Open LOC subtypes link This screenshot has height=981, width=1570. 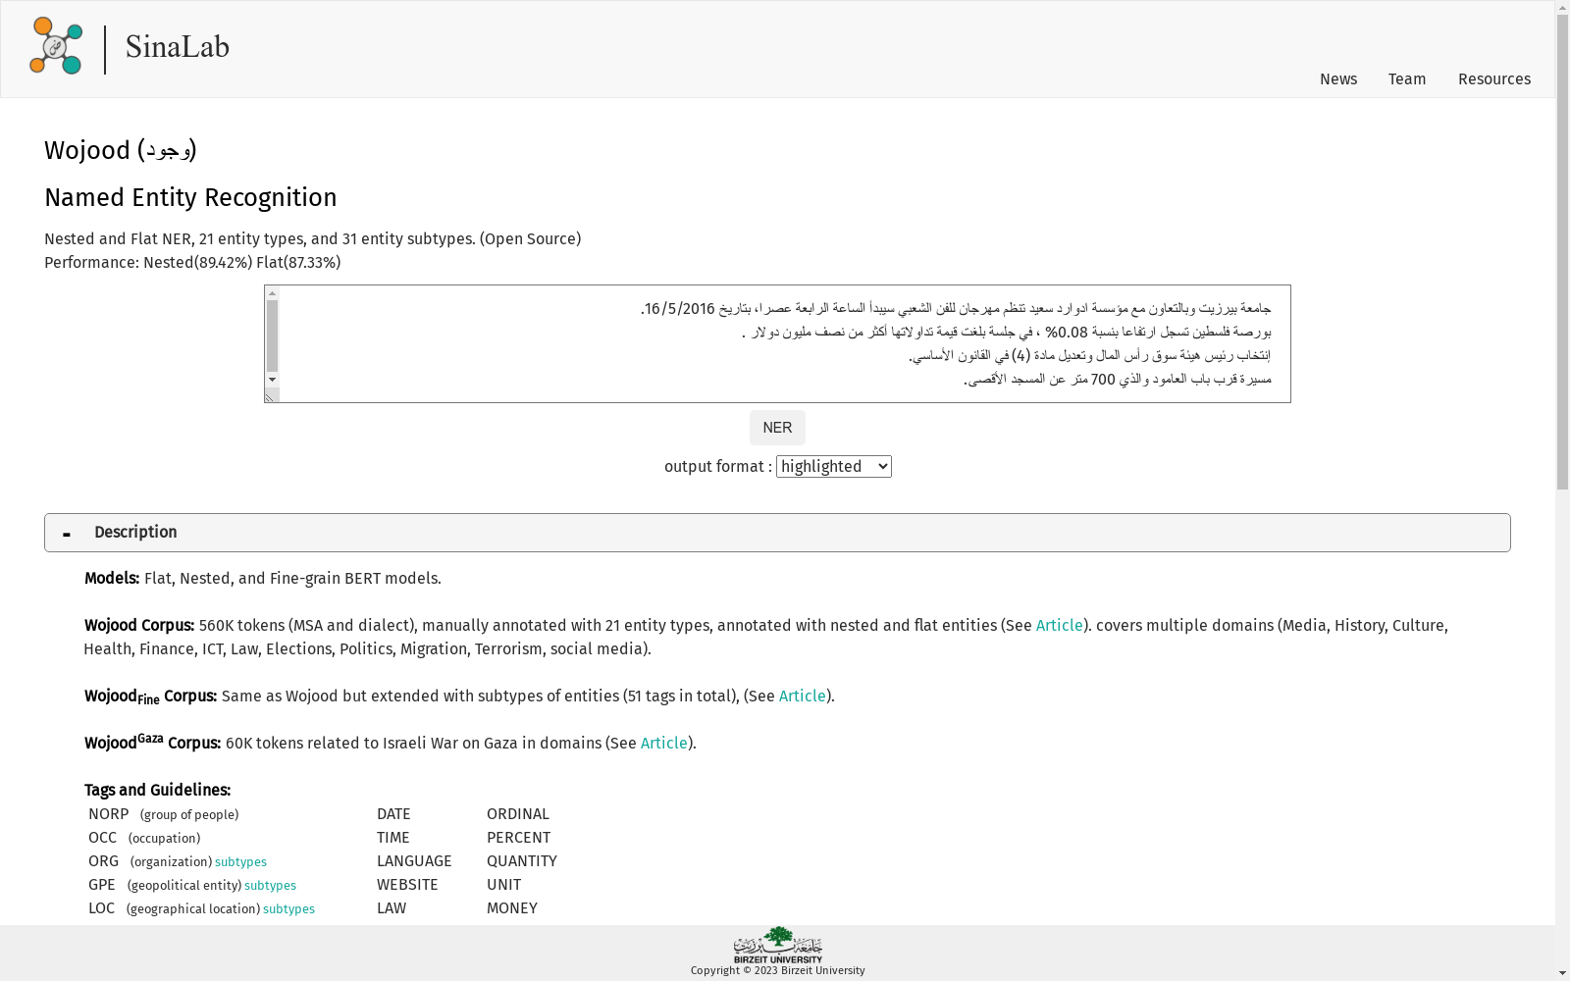(x=288, y=909)
